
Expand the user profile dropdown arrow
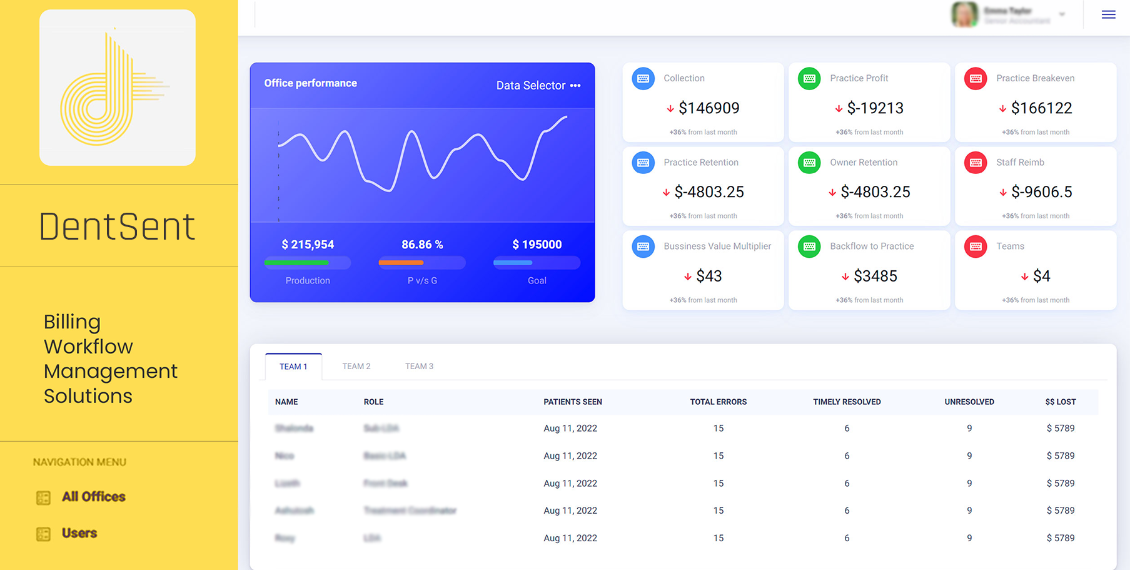[x=1062, y=14]
